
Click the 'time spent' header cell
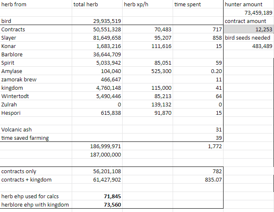click(x=187, y=5)
